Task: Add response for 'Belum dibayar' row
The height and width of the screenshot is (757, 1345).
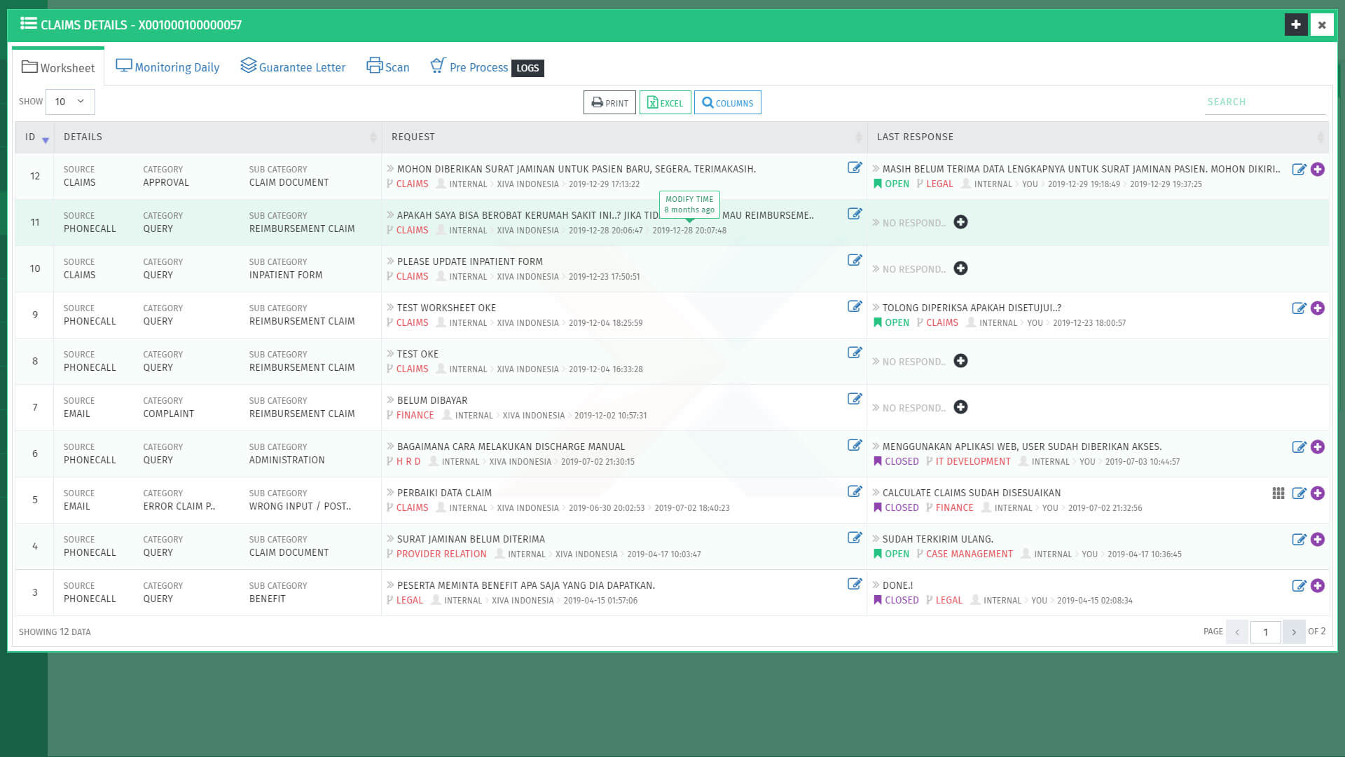Action: coord(961,407)
